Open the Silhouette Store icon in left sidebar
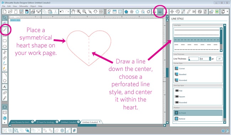 (x=5, y=118)
